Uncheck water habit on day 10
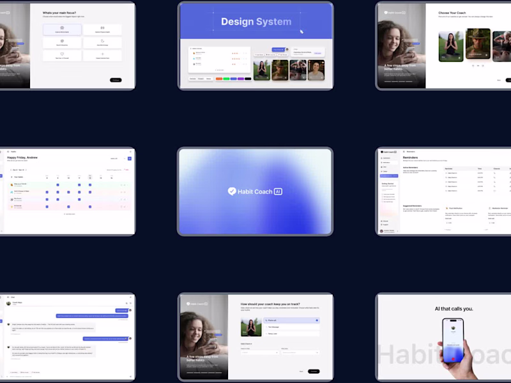Screen dimensions: 511x383 coord(68,192)
